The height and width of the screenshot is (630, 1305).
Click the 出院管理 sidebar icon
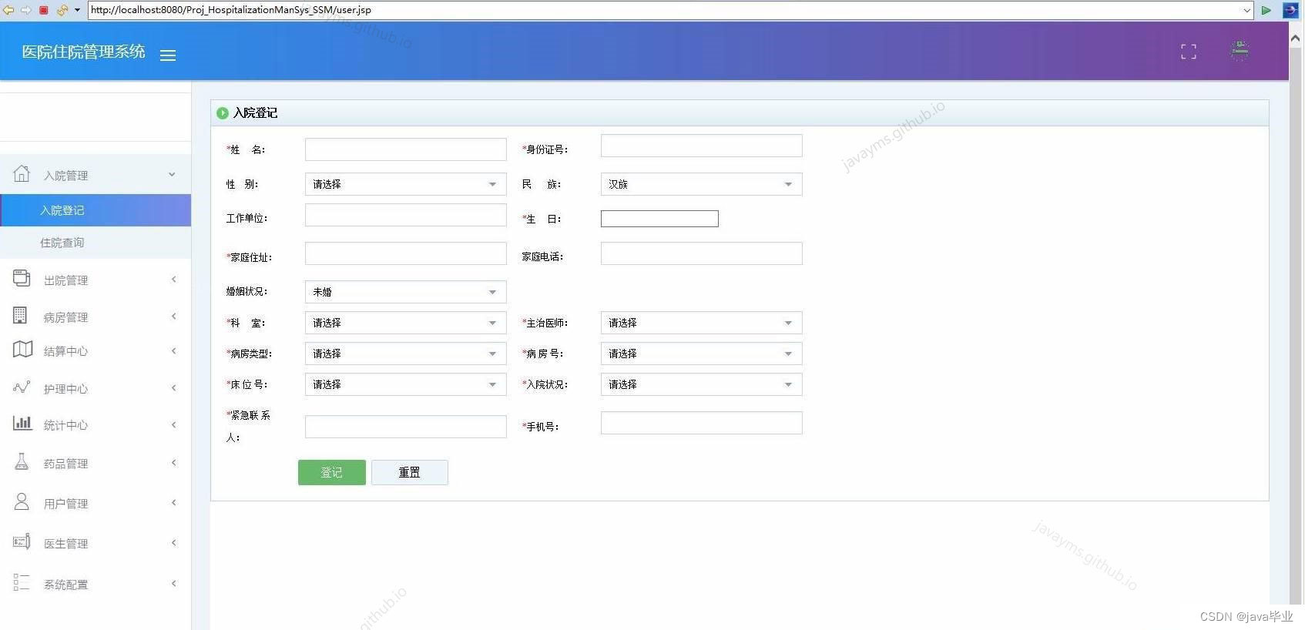22,279
